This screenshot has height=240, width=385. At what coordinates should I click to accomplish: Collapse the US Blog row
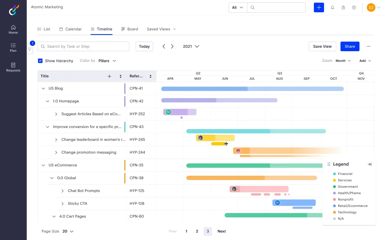tap(43, 89)
